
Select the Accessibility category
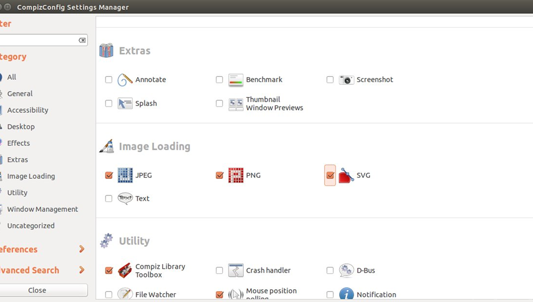[28, 110]
